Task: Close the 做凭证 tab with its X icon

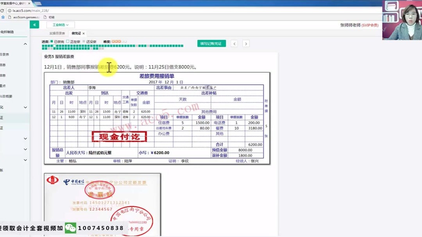Action: [84, 34]
